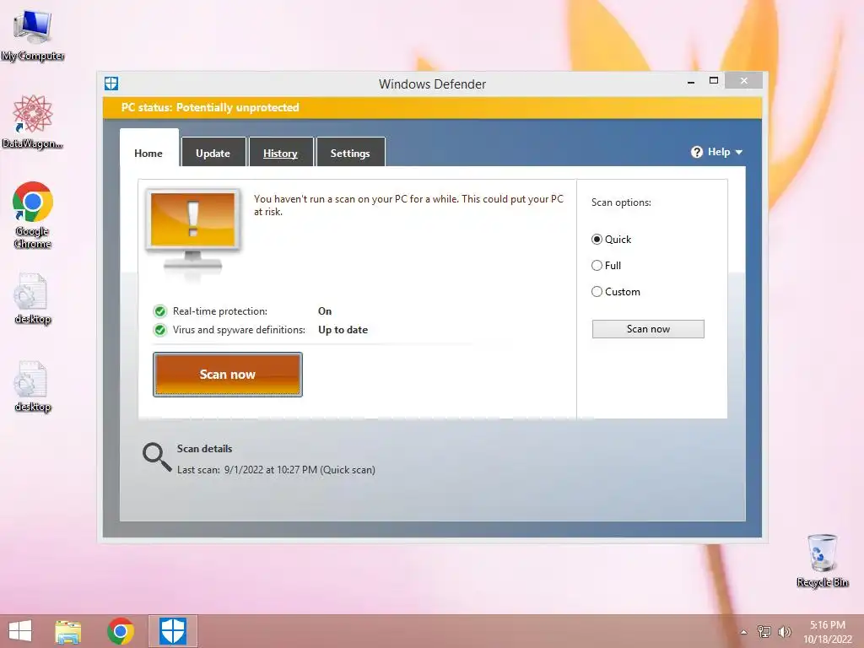Click the gray Scan now button under Scan options
Screen dimensions: 864x648
(x=648, y=329)
